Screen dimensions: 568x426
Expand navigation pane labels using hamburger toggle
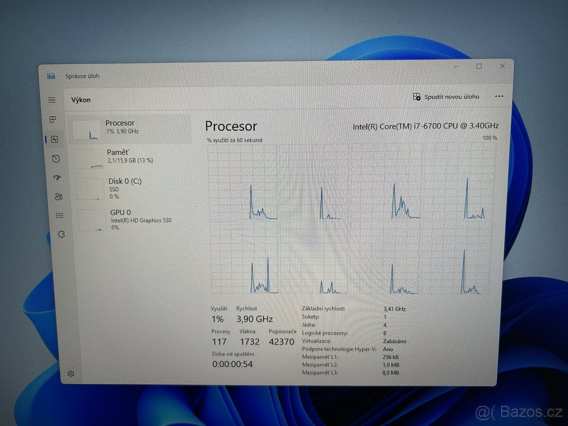[52, 100]
